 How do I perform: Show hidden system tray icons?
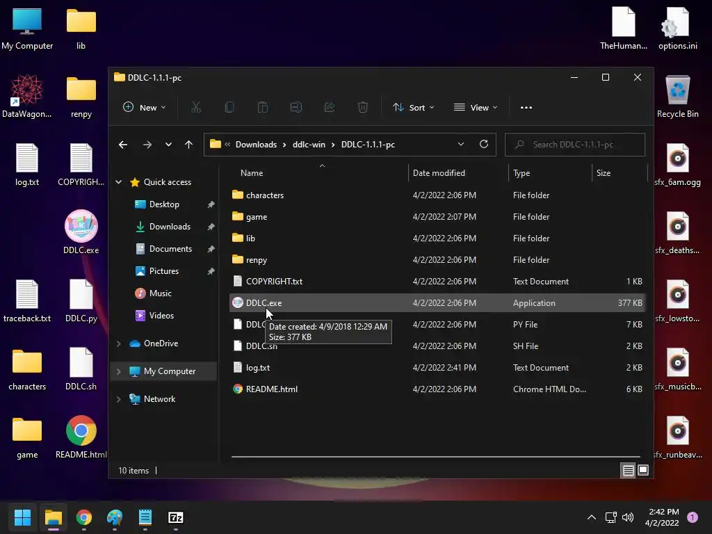pos(592,517)
